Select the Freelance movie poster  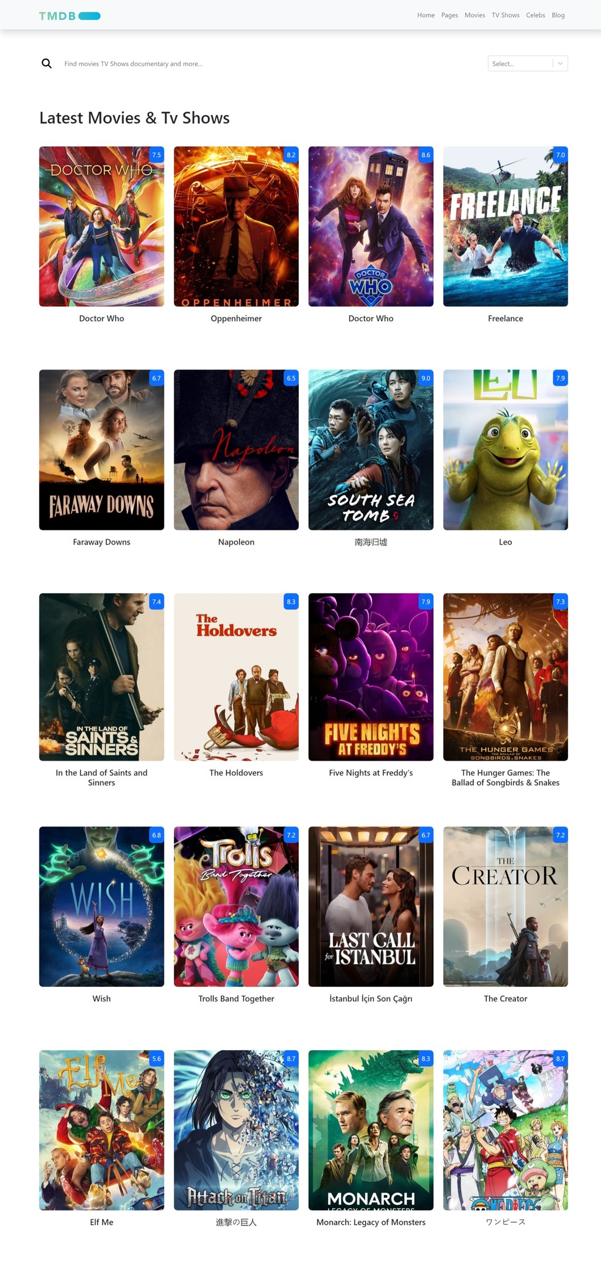pos(505,226)
